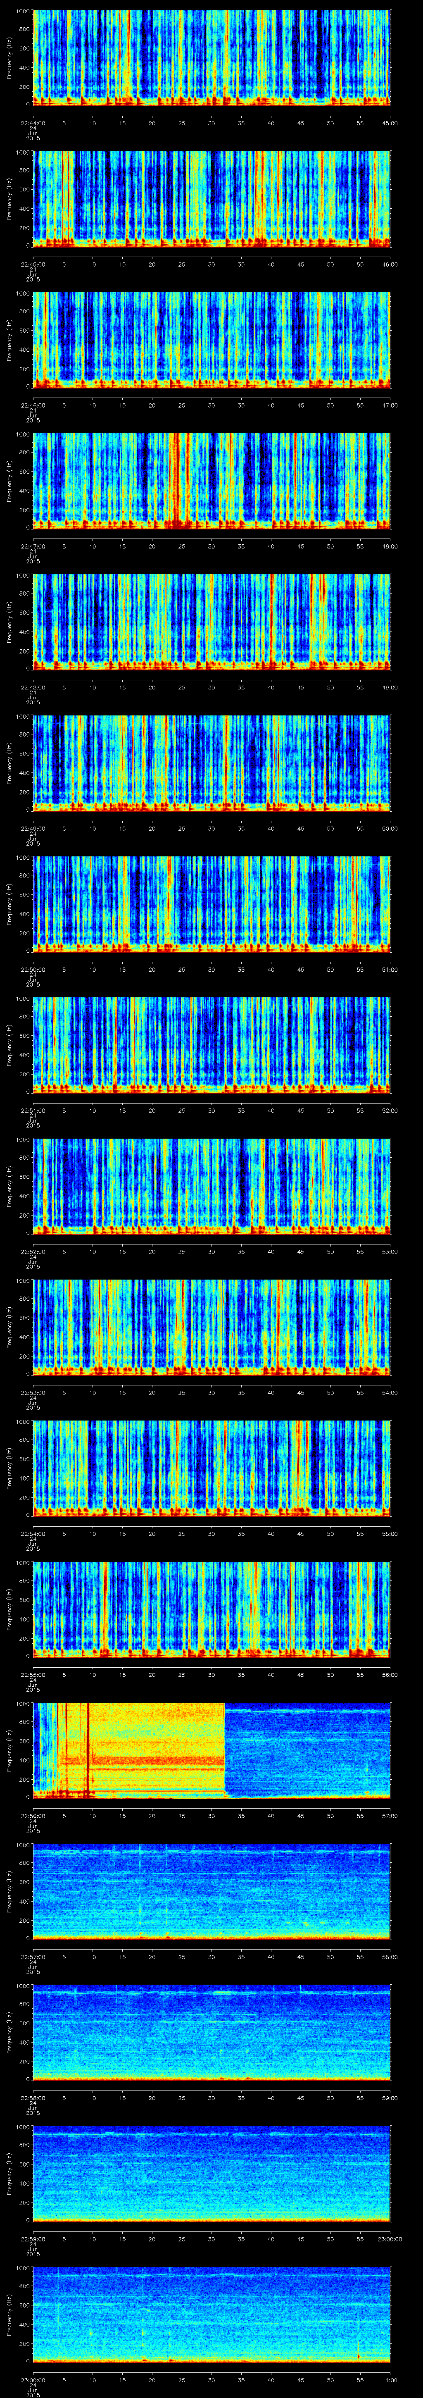
Task: Open the spectrogram panel beginning at 22:48:00
Action: 212,623
